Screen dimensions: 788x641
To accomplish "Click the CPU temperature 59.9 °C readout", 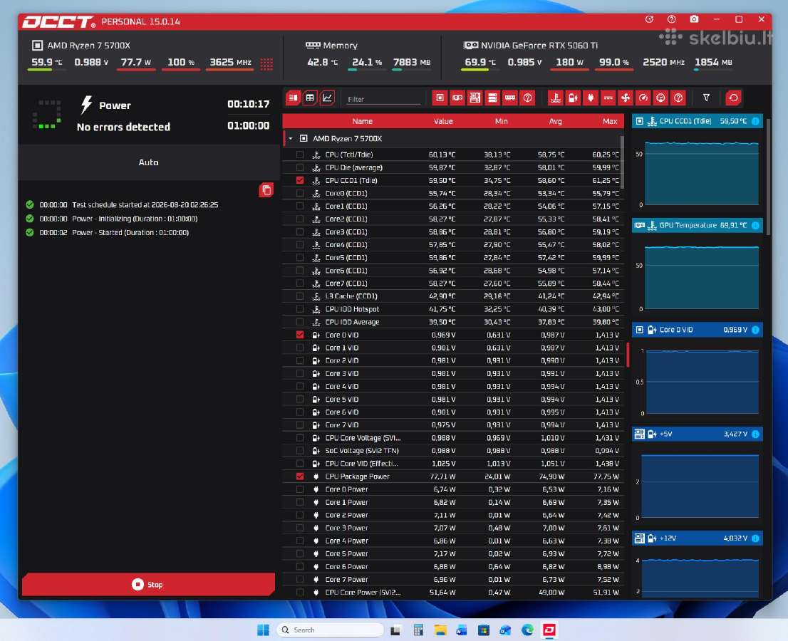I will pos(47,62).
